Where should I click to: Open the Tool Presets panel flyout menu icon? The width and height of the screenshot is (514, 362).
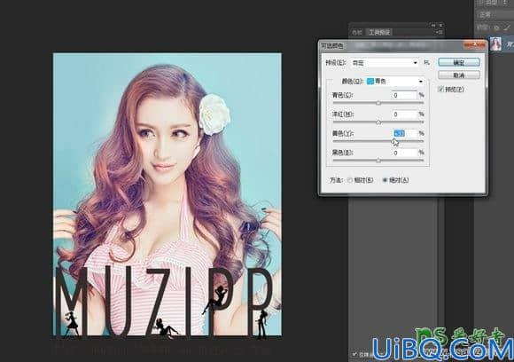coord(440,32)
